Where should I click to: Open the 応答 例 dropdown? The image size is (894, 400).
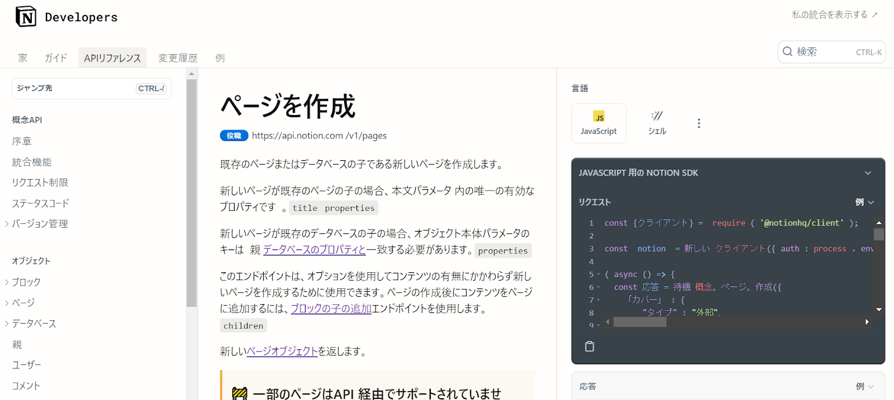coord(864,386)
